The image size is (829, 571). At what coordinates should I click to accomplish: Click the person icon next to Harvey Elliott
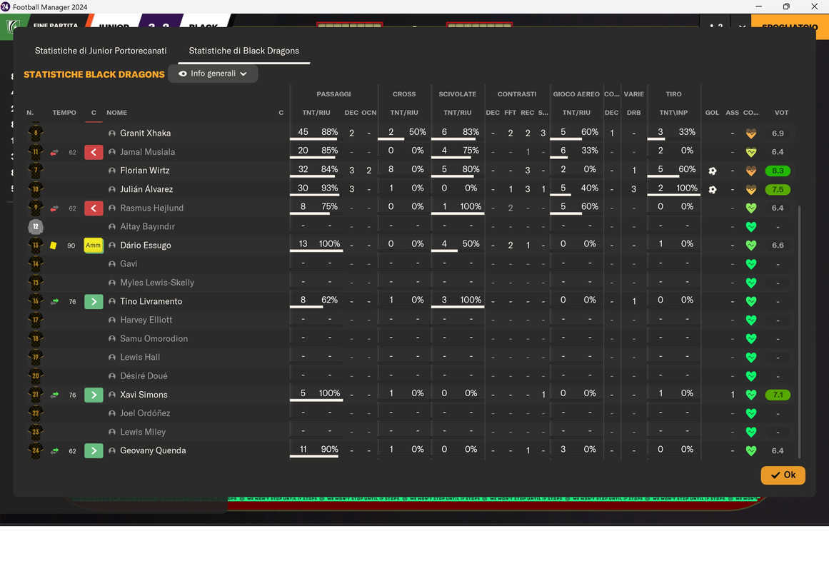112,320
